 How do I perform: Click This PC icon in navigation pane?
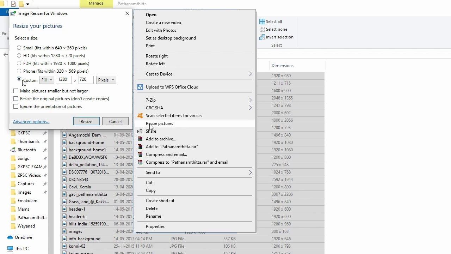pyautogui.click(x=10, y=248)
